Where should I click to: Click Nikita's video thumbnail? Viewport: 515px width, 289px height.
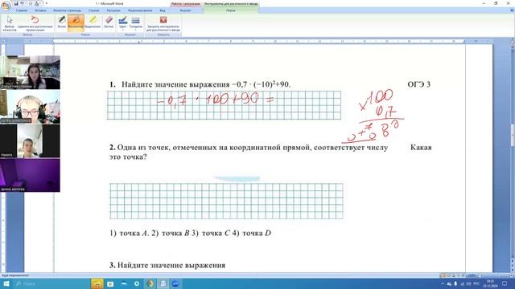[x=30, y=140]
